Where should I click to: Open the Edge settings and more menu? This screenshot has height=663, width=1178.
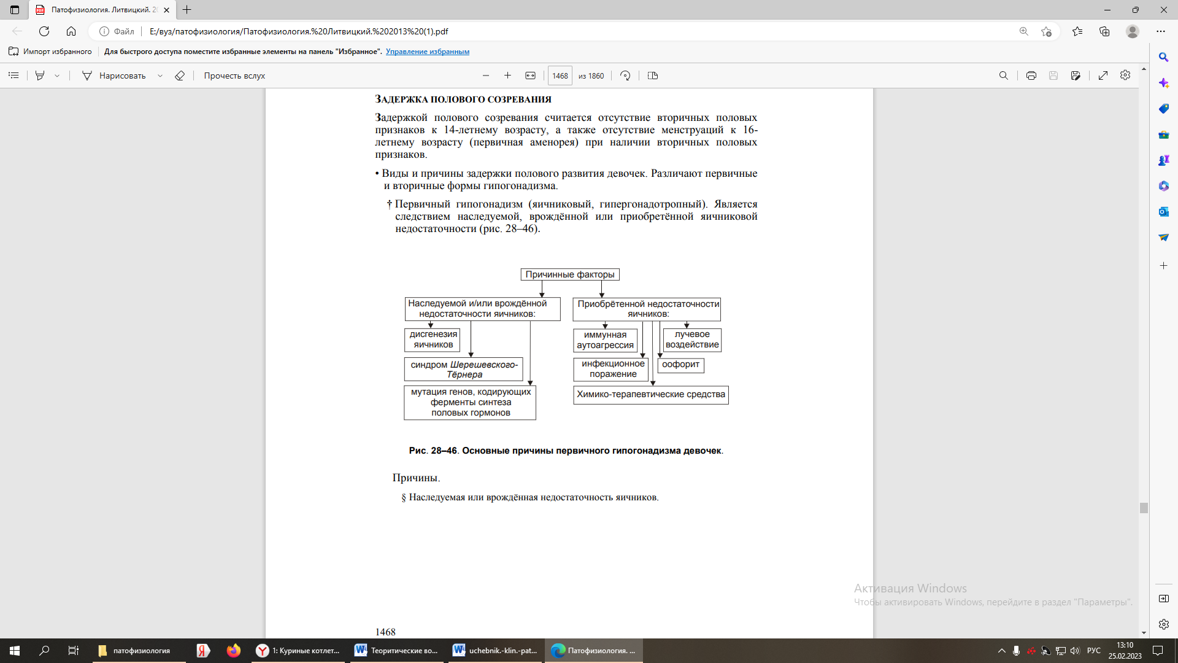pyautogui.click(x=1161, y=31)
